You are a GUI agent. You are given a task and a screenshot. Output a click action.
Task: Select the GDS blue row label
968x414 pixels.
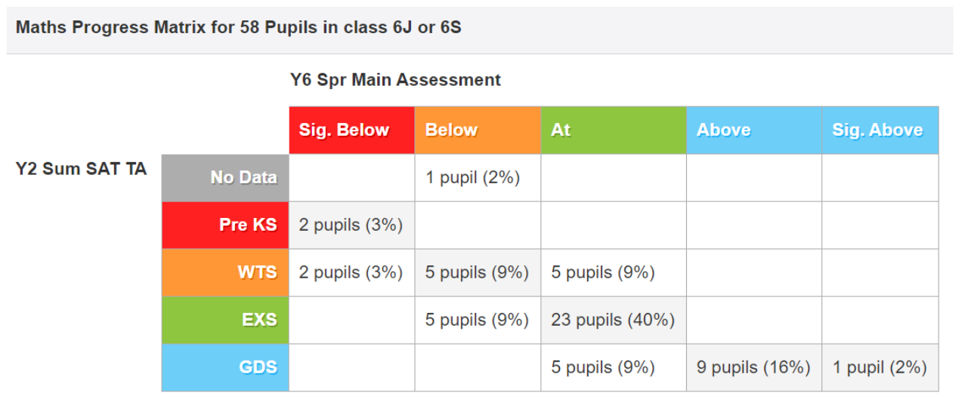(x=225, y=367)
